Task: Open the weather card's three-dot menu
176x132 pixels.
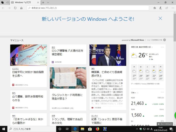Action: (162, 47)
